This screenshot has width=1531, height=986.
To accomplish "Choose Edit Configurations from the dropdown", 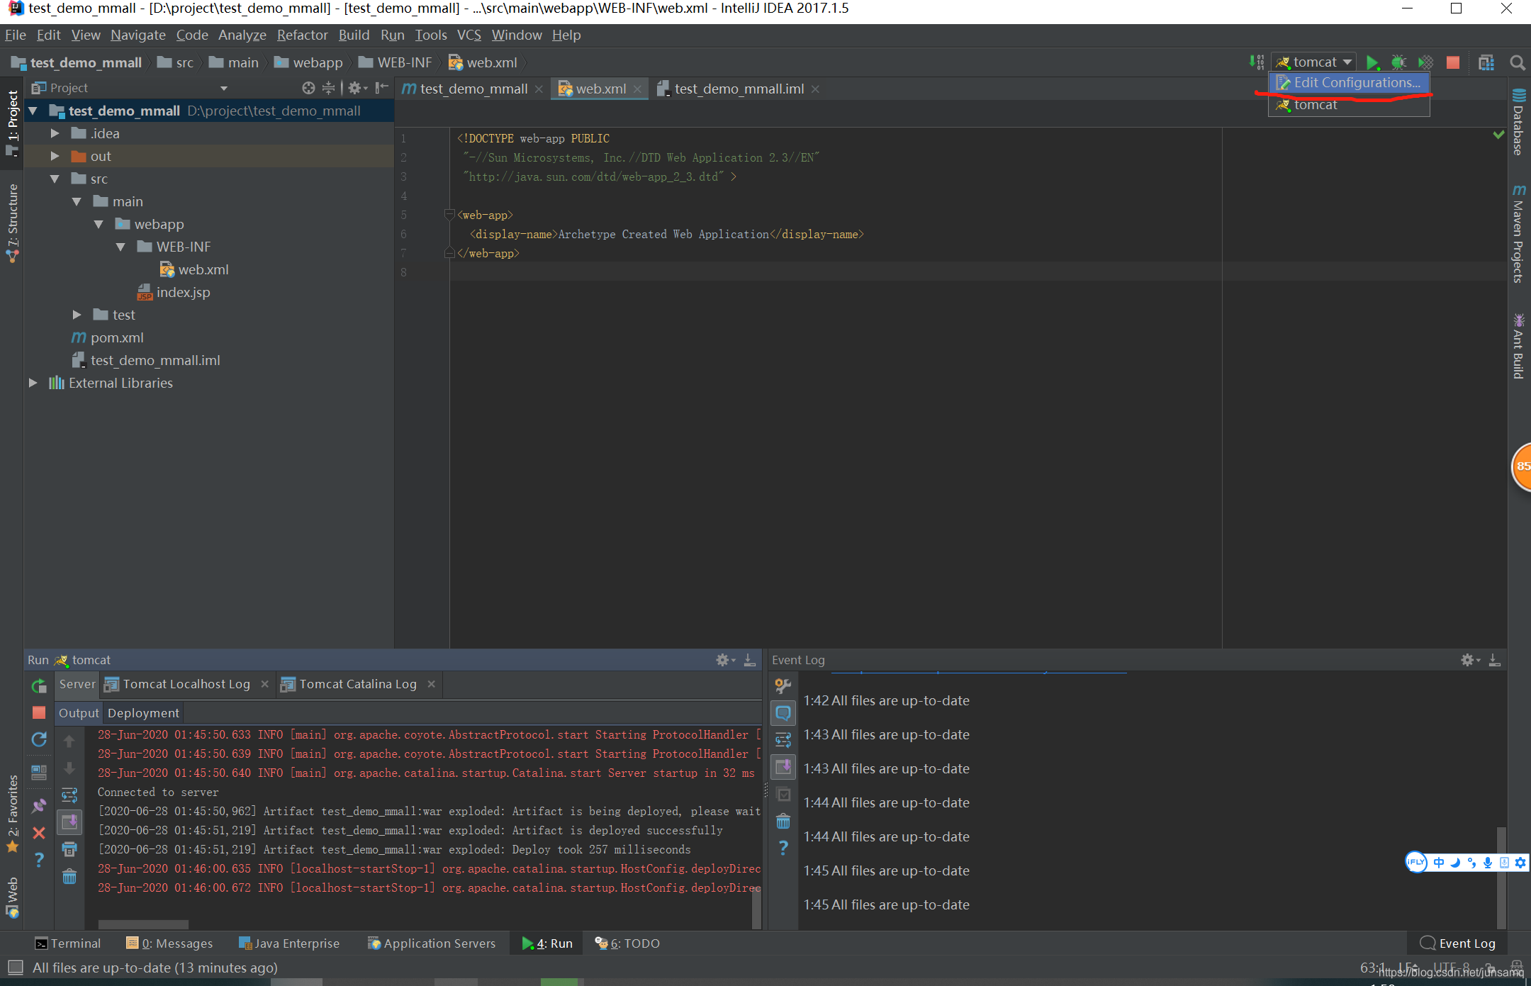I will pyautogui.click(x=1349, y=82).
